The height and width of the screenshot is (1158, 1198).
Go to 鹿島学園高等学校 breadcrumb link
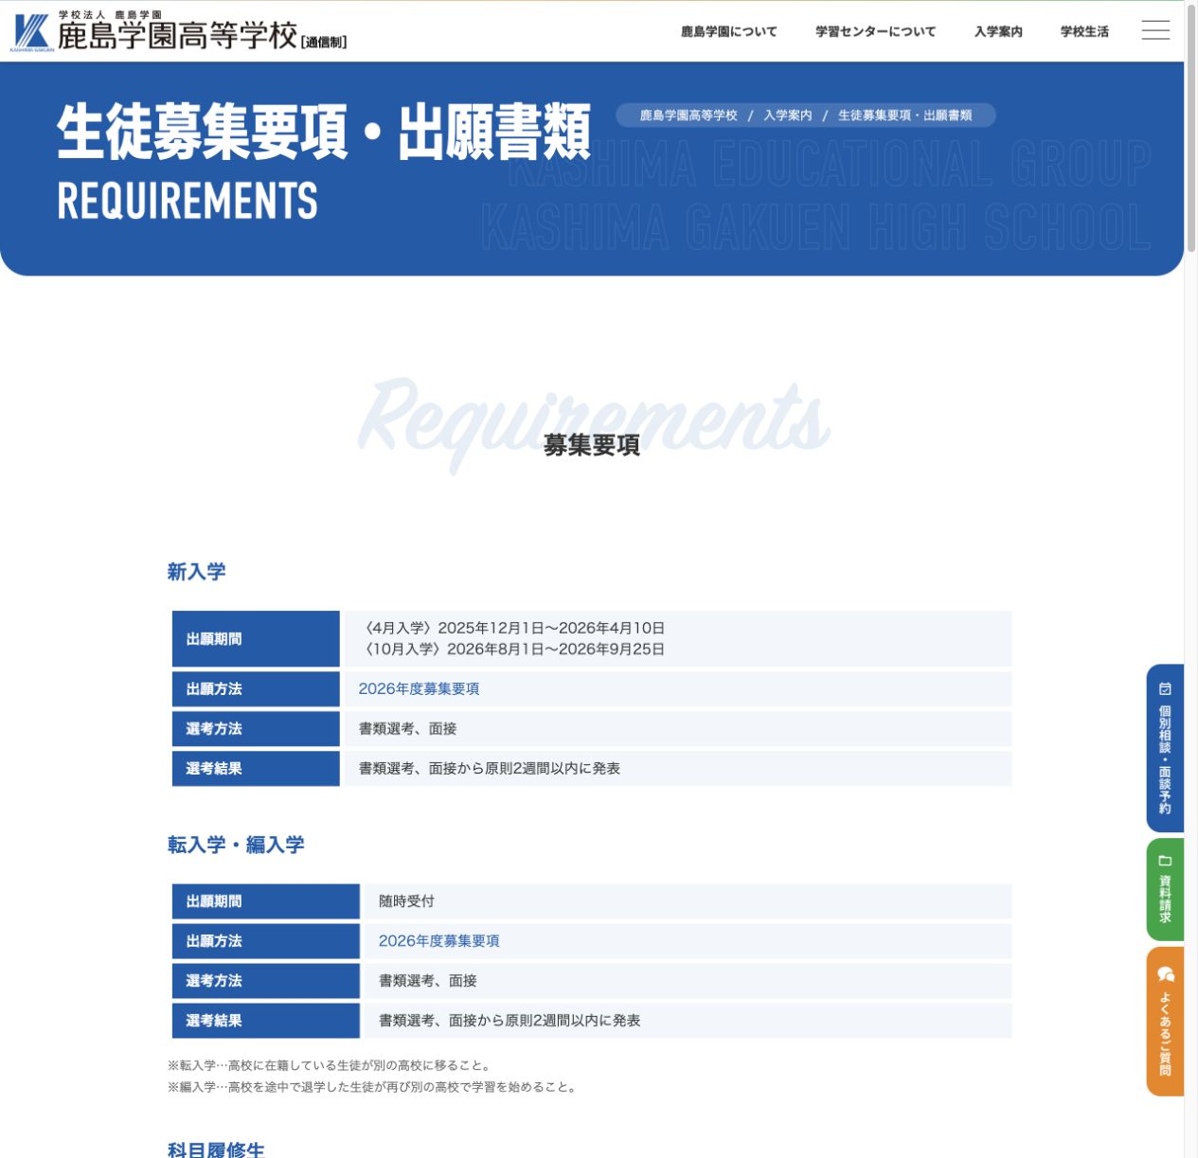point(688,116)
